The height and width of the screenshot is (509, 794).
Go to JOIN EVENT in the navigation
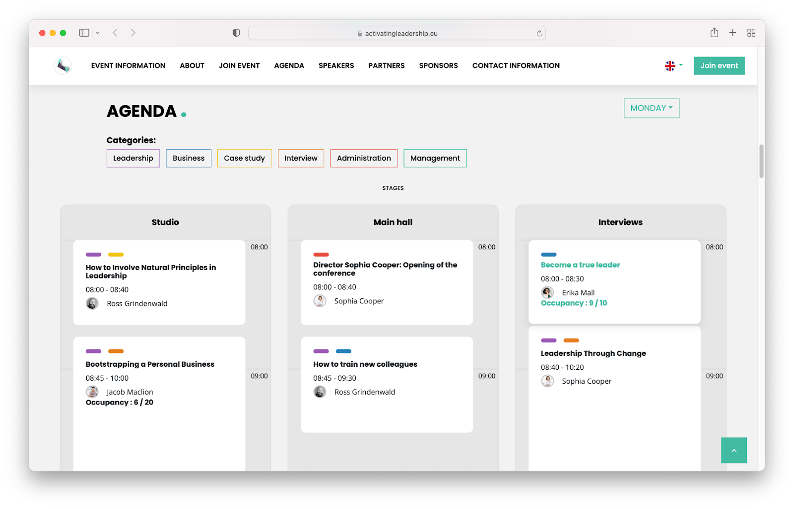[x=239, y=65]
